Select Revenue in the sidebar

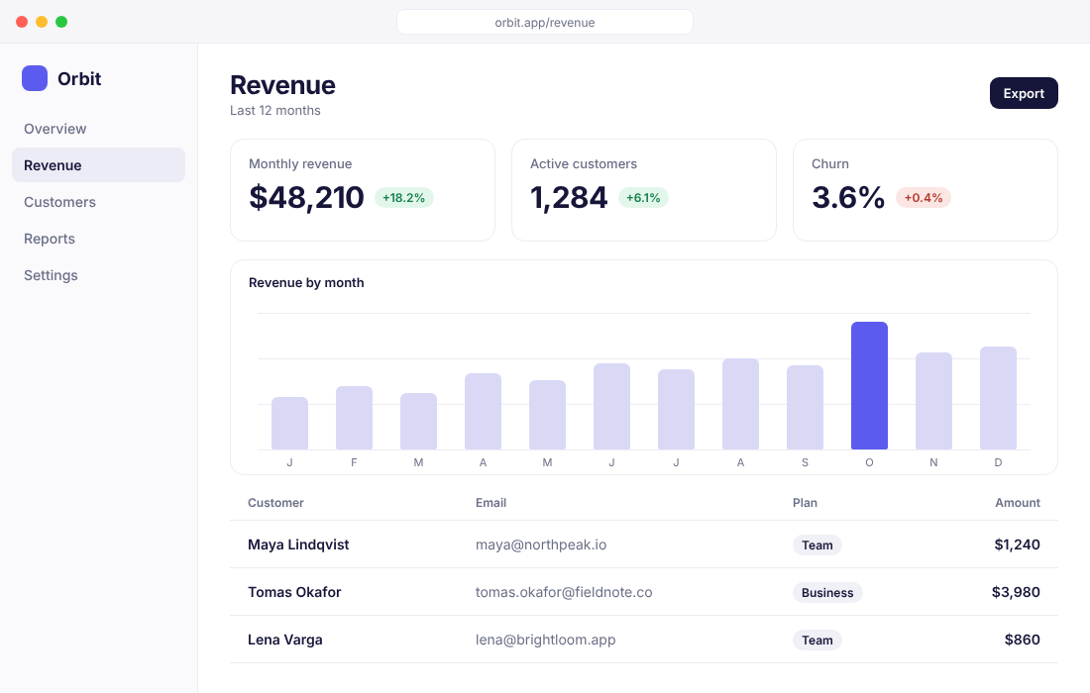click(x=98, y=165)
